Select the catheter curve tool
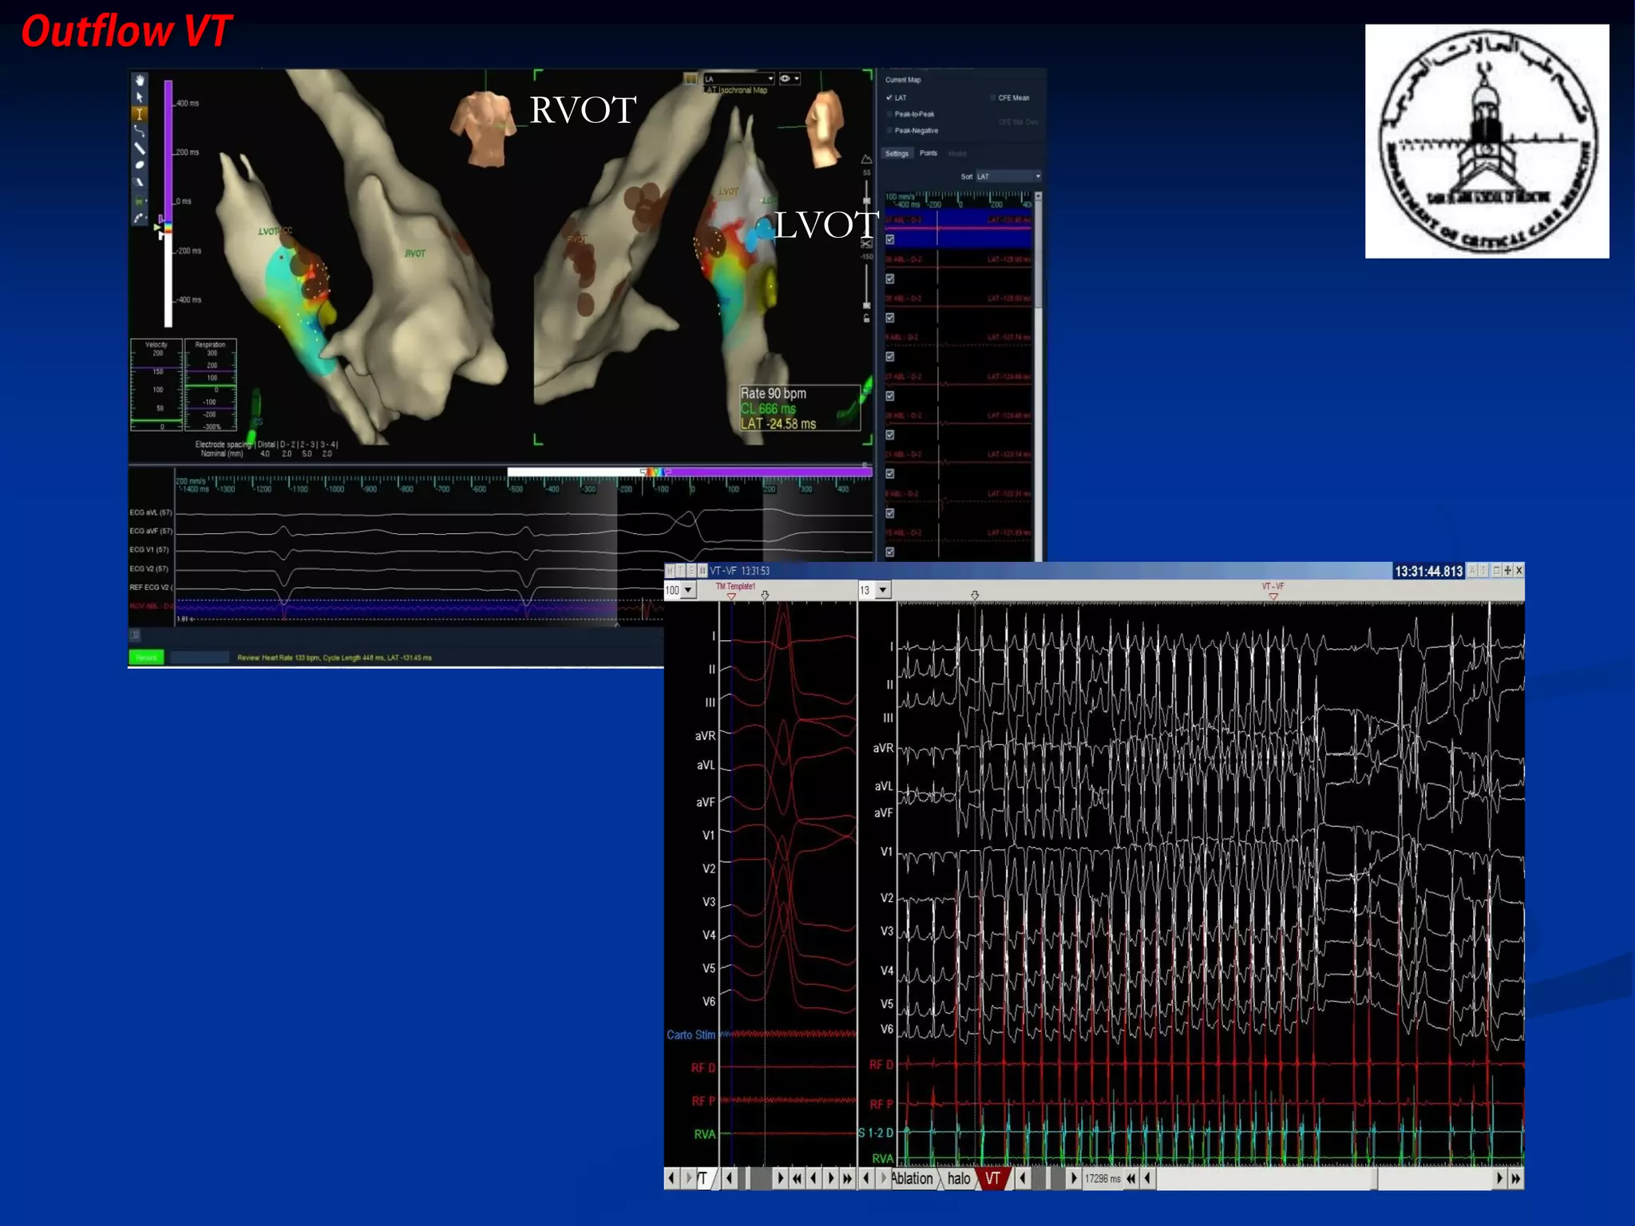This screenshot has height=1226, width=1635. 140,217
